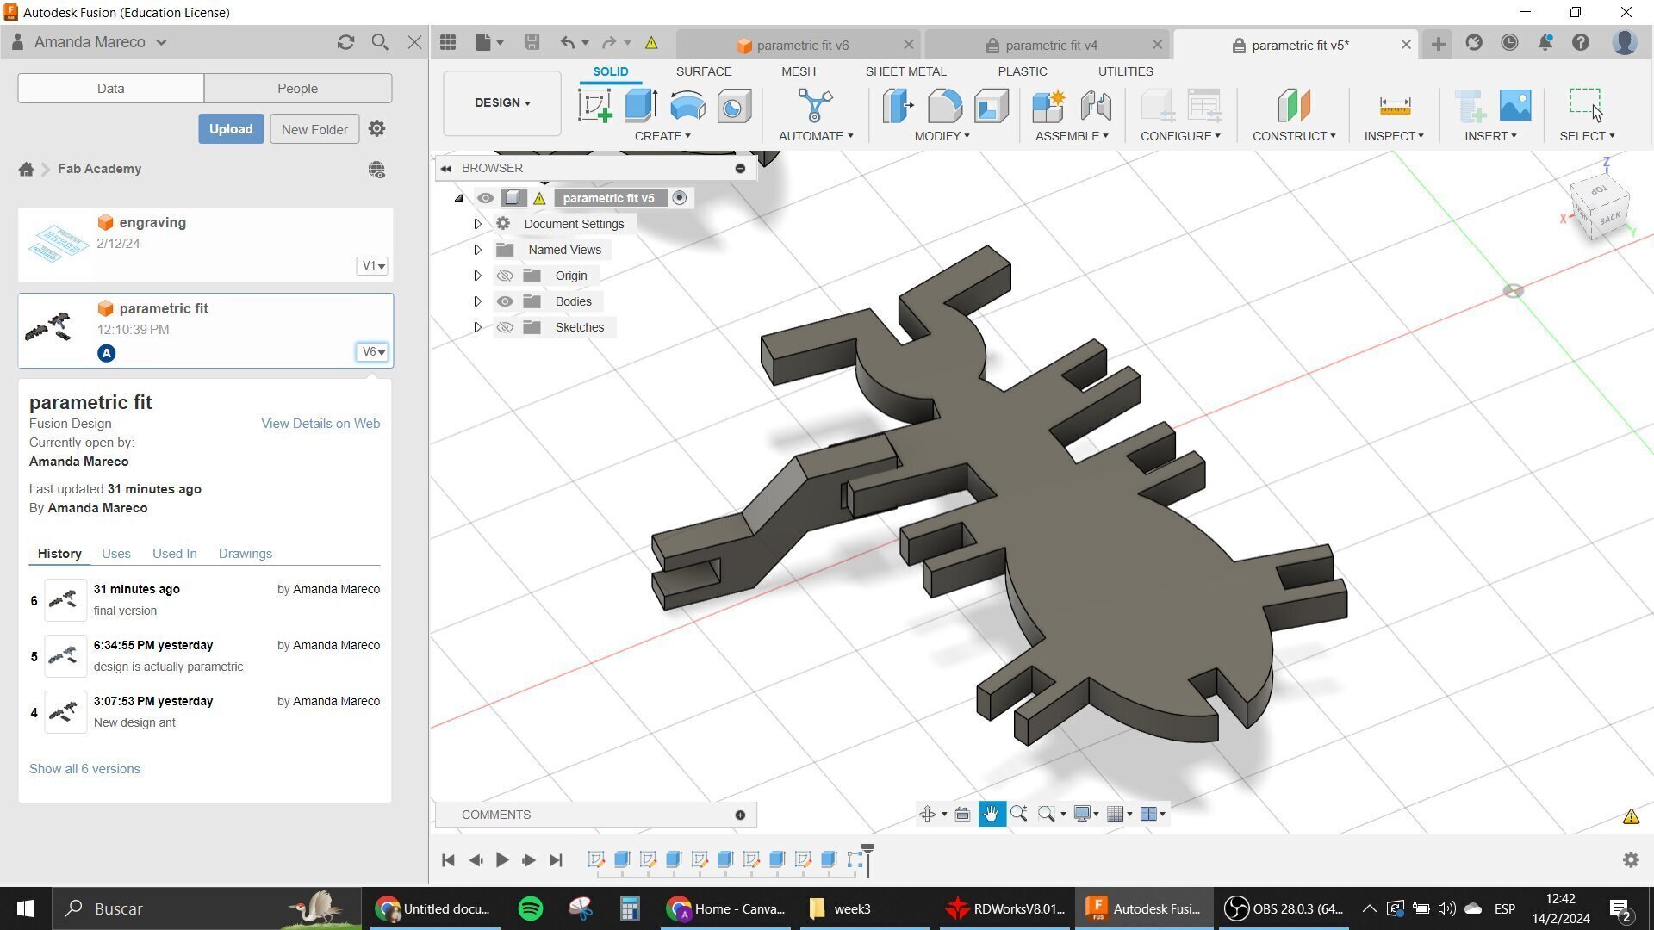Switch to the MESH tab
1654x930 pixels.
coord(799,71)
